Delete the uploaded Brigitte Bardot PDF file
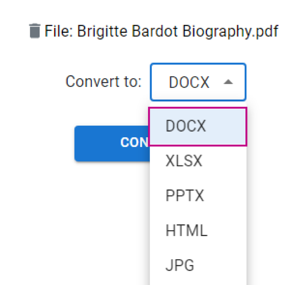Viewport: 298px width, 285px height. coord(34,31)
